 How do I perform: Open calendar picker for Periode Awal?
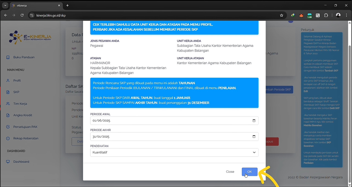point(254,121)
